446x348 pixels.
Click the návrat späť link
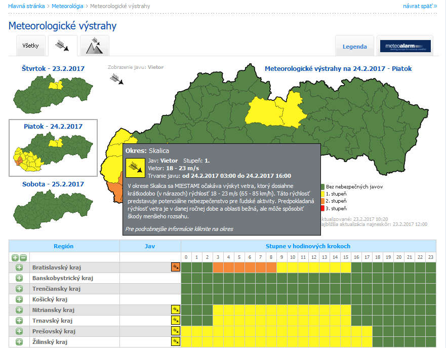coord(420,6)
